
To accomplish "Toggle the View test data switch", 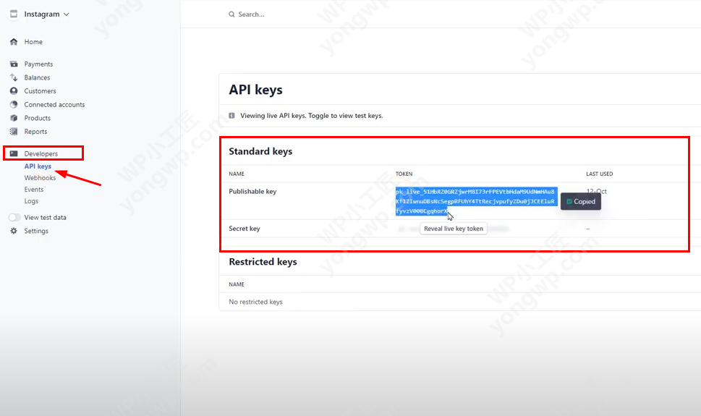I will pos(14,218).
